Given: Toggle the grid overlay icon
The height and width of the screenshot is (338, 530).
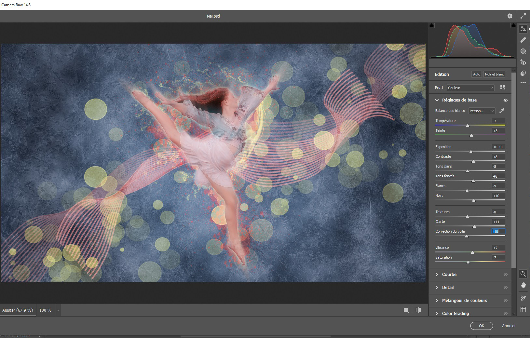Looking at the screenshot, I should (523, 309).
